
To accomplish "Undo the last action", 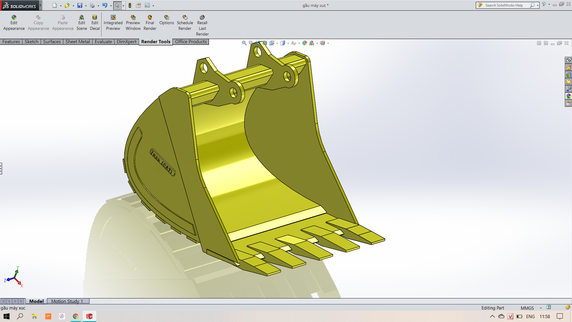I will click(x=105, y=5).
